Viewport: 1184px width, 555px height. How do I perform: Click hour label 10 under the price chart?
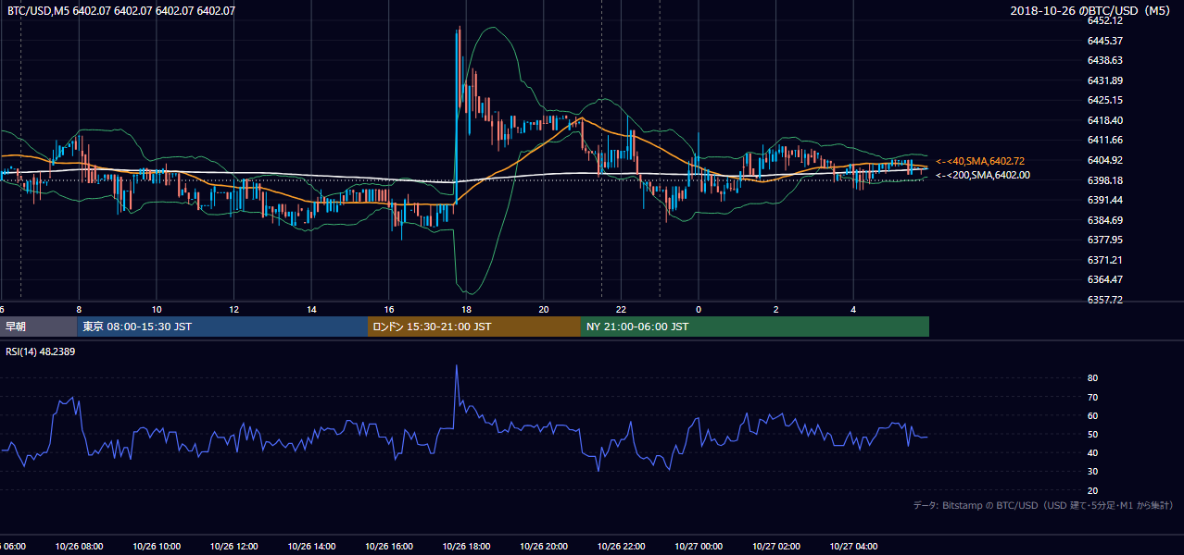[x=157, y=309]
